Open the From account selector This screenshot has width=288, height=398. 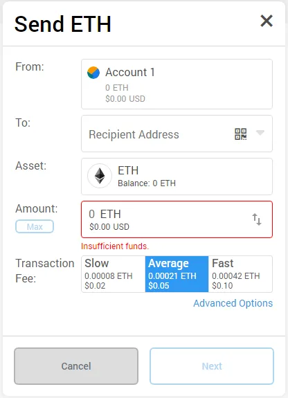(177, 84)
